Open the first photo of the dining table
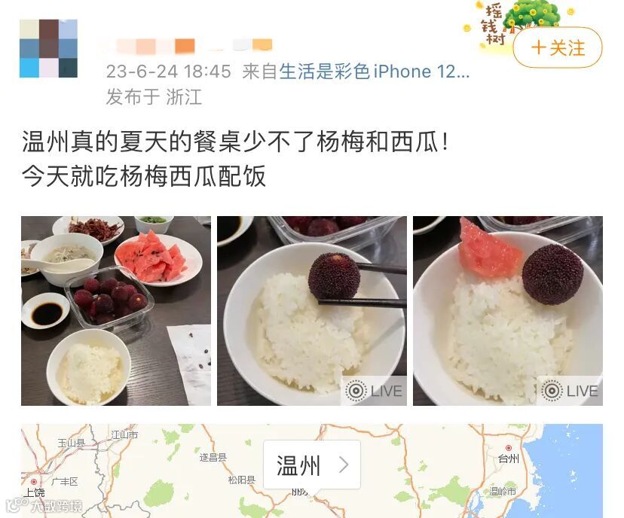This screenshot has width=624, height=518. click(x=116, y=311)
